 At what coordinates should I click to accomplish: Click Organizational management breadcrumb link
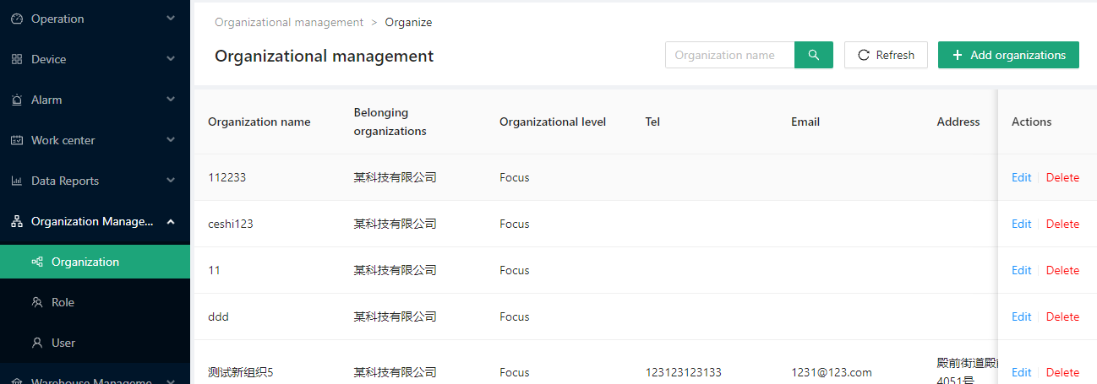(289, 23)
